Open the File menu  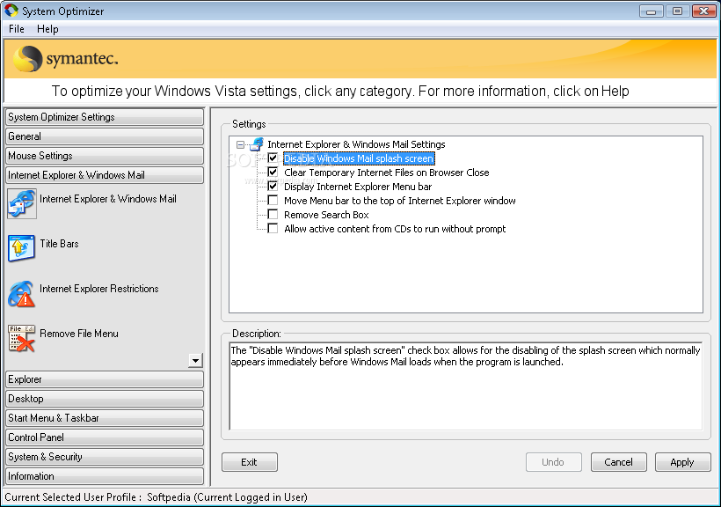(17, 29)
